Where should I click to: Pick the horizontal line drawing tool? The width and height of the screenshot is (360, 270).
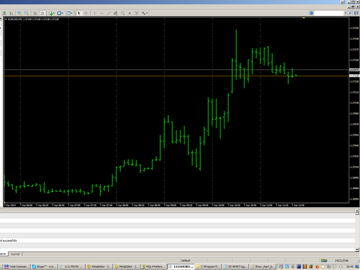tap(102, 13)
